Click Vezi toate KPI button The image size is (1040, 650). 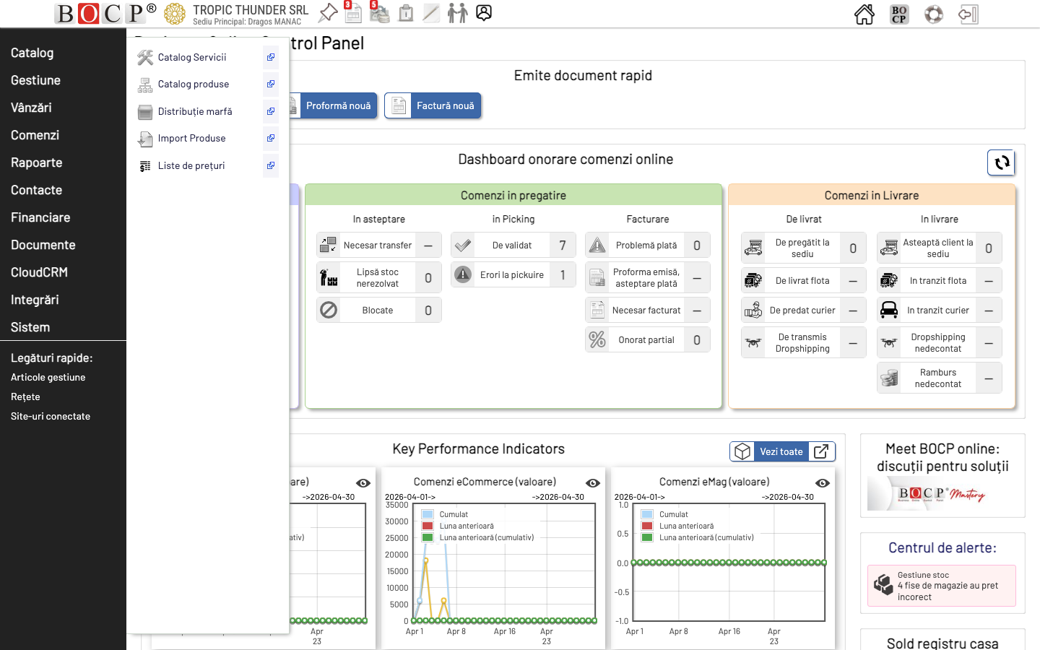pos(782,451)
